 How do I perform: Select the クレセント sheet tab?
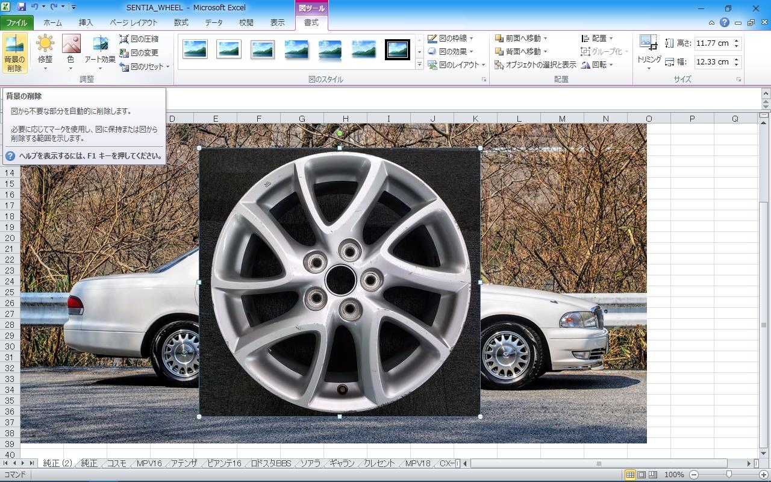point(379,463)
